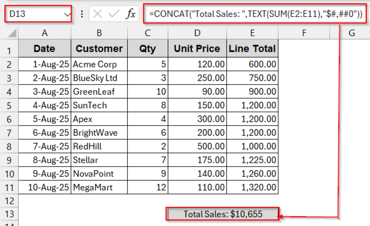Select the column E header
370x226 pixels.
pyautogui.click(x=252, y=32)
